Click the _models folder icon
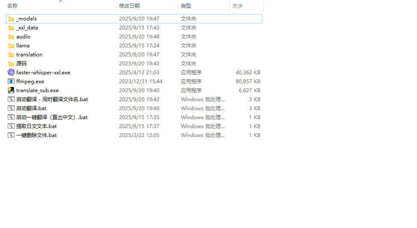 [x=11, y=19]
